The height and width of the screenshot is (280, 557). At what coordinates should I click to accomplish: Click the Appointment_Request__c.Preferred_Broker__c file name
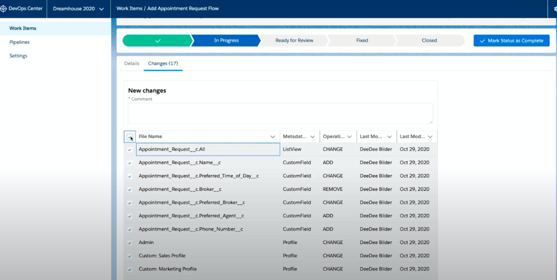(192, 203)
